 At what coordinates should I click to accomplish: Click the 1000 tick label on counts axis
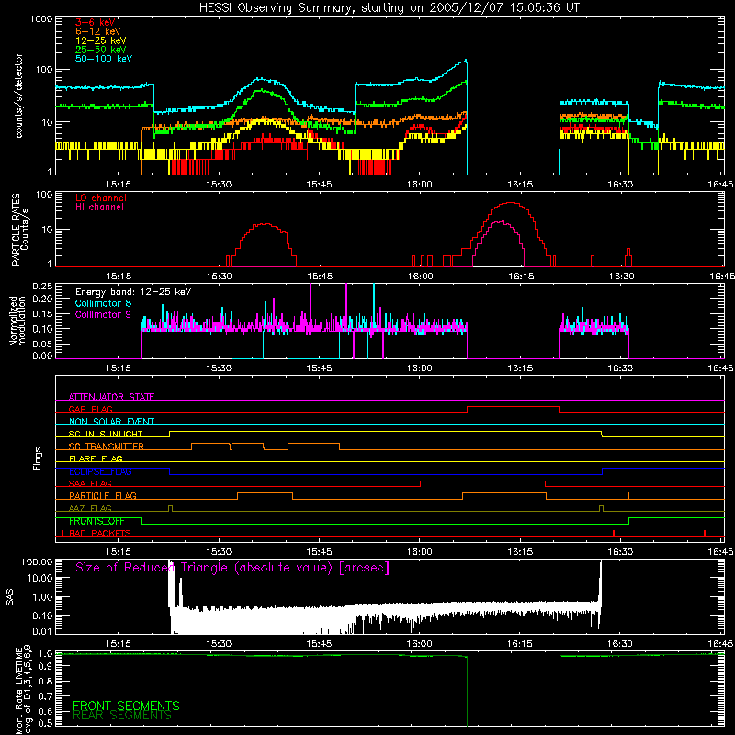coord(40,19)
